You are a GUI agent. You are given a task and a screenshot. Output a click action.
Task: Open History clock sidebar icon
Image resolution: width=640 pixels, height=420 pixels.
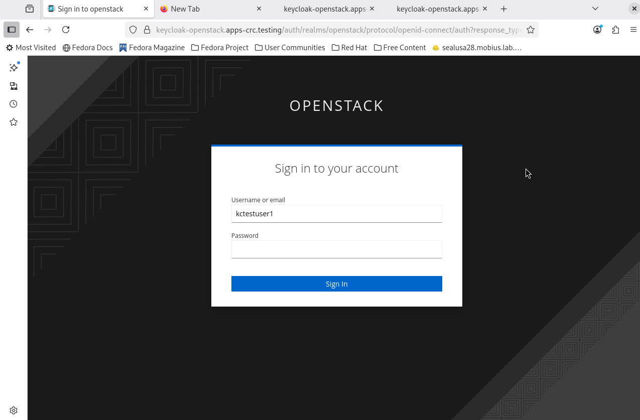[x=14, y=104]
